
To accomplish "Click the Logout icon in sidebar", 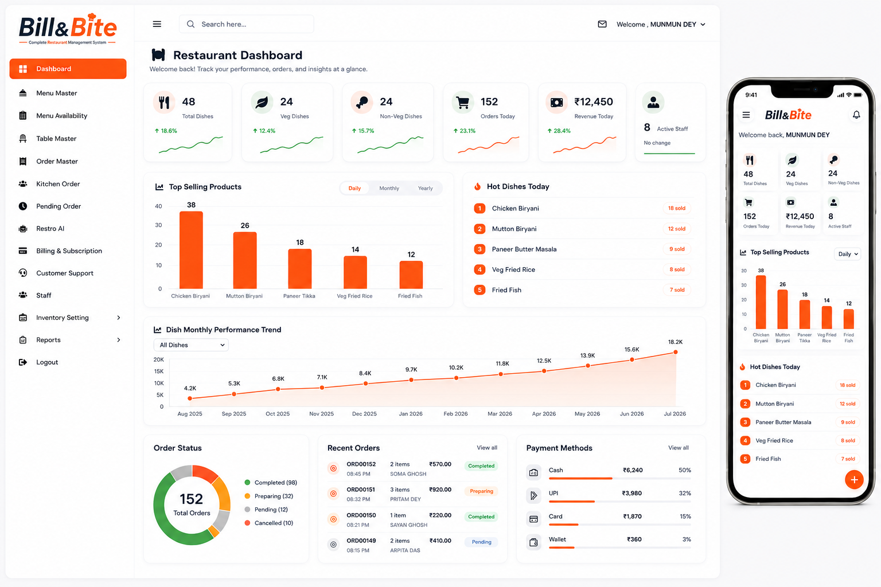I will pos(23,362).
